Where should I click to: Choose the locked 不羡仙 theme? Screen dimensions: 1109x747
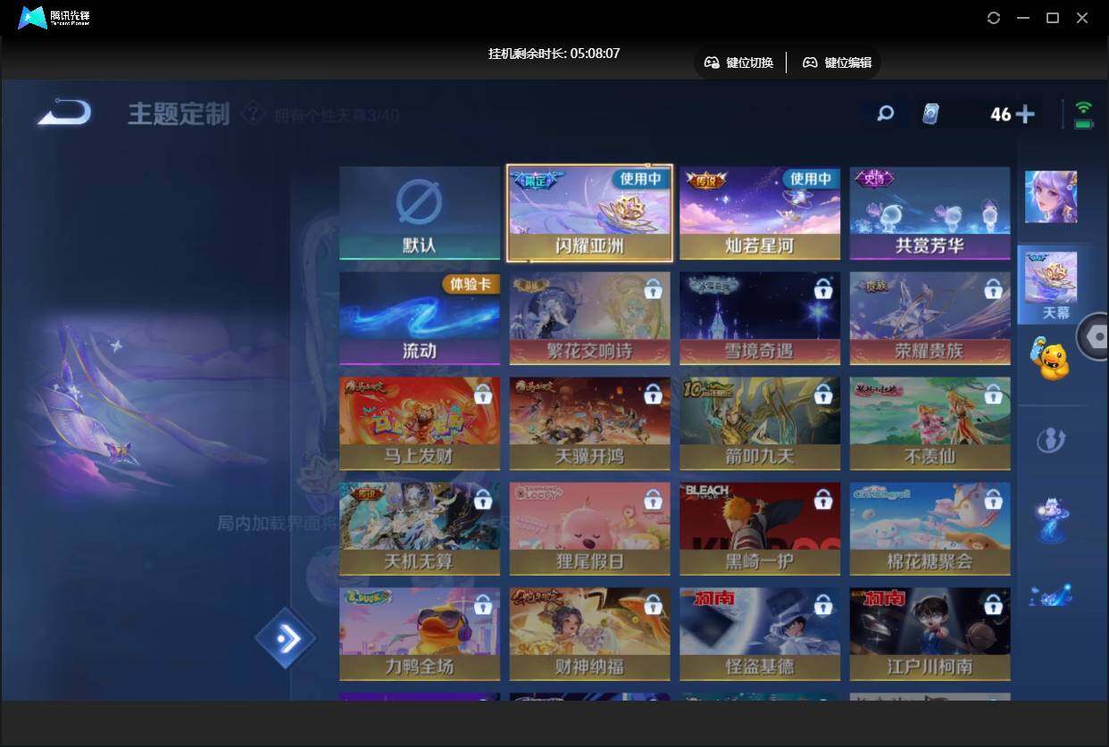click(x=930, y=424)
